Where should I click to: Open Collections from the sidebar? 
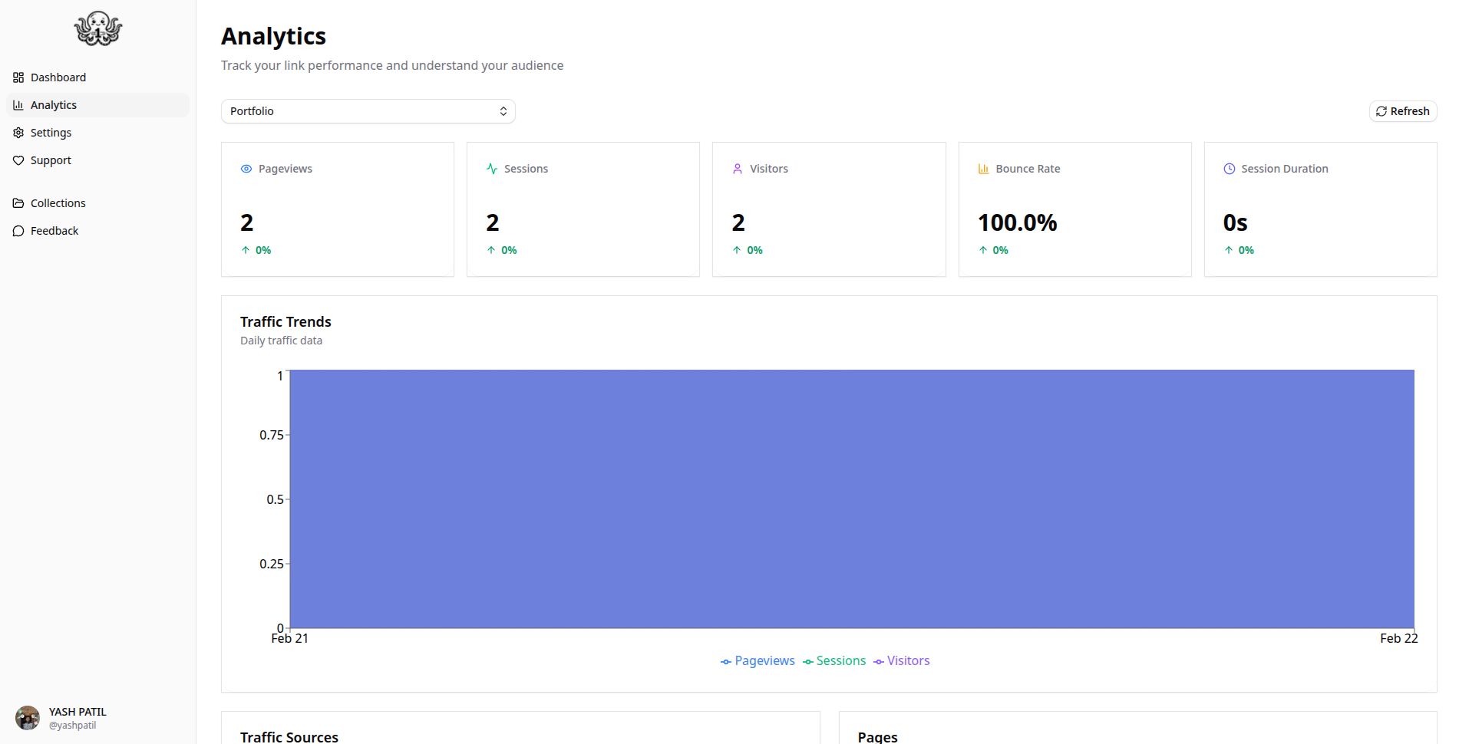pyautogui.click(x=58, y=203)
